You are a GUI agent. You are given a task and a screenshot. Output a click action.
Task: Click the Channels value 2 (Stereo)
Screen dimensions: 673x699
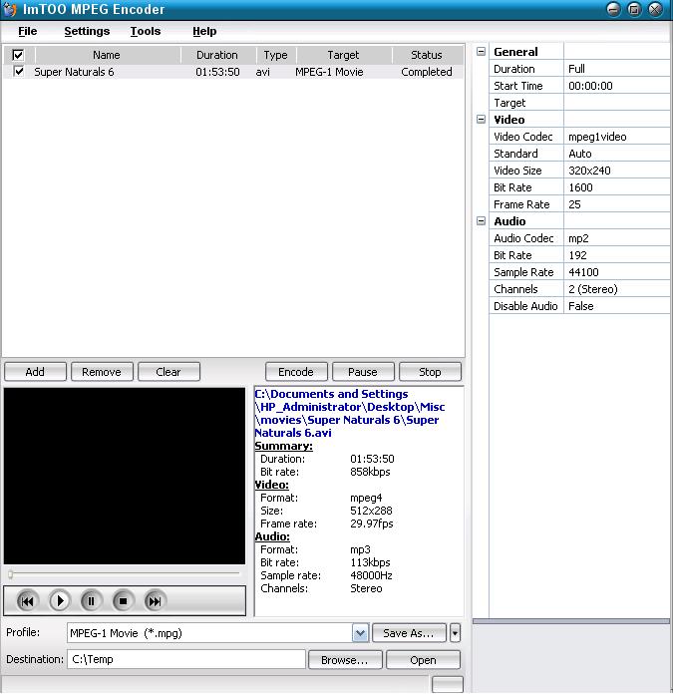click(x=617, y=289)
